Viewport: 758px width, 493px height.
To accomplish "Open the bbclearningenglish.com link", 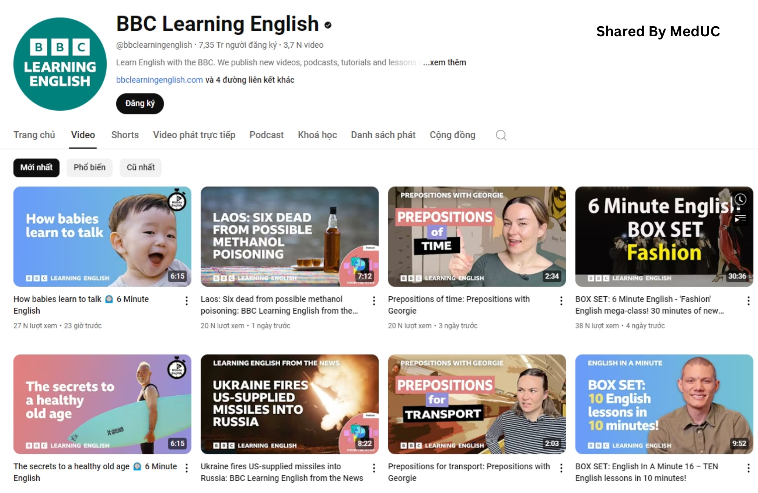I will (x=159, y=80).
